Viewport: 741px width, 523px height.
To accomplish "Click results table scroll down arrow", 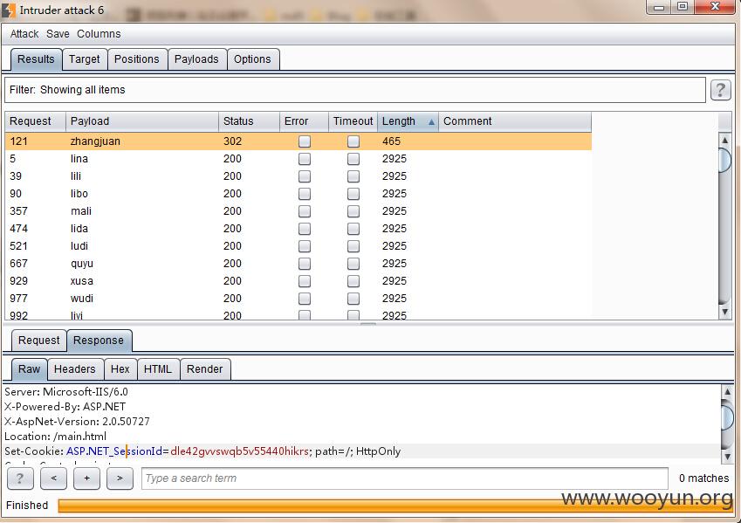I will (x=724, y=311).
